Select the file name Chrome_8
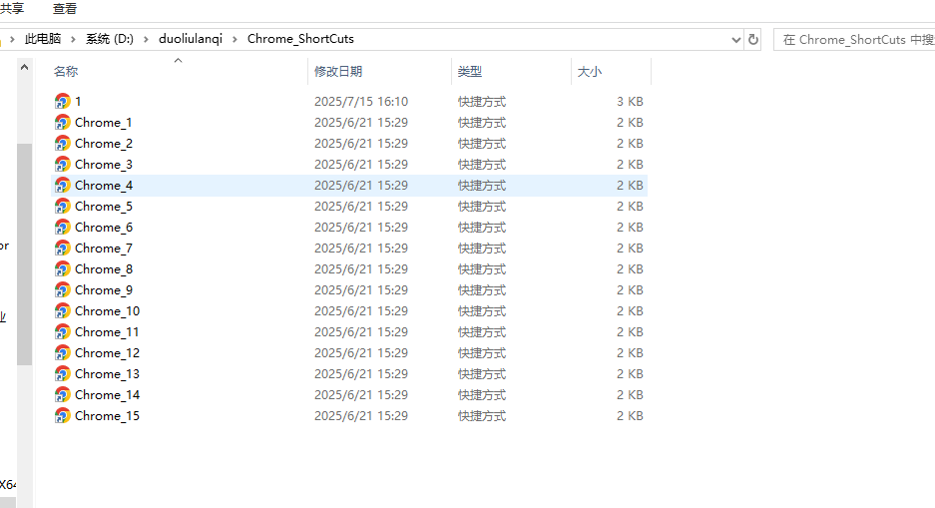Image resolution: width=935 pixels, height=508 pixels. tap(104, 268)
